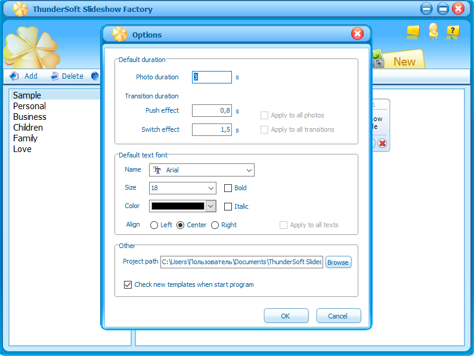Click the Delete template button
This screenshot has width=474, height=356.
pos(67,76)
